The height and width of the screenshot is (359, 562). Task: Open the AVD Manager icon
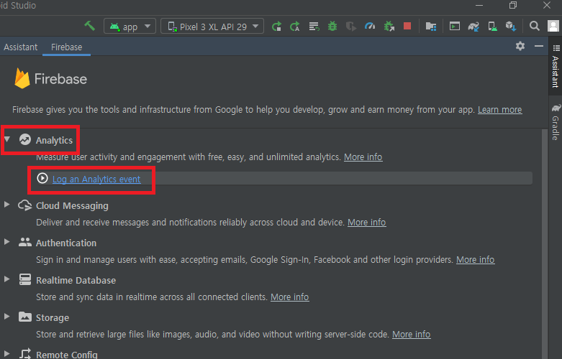click(x=492, y=27)
